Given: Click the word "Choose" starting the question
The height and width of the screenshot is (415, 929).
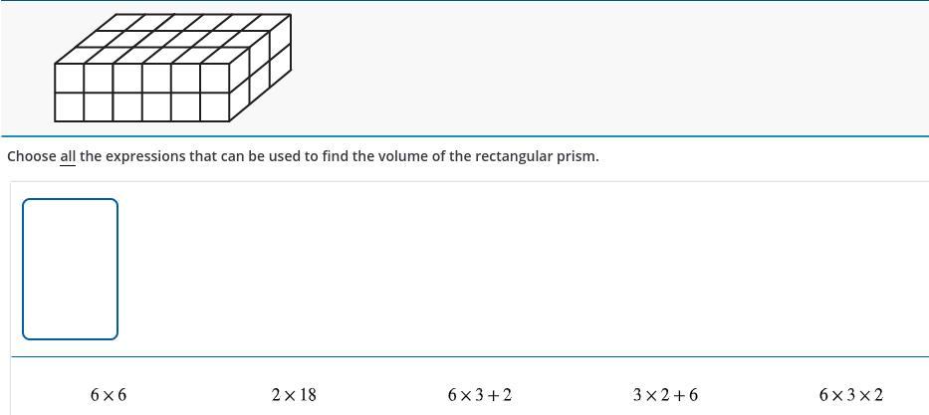Looking at the screenshot, I should (32, 157).
